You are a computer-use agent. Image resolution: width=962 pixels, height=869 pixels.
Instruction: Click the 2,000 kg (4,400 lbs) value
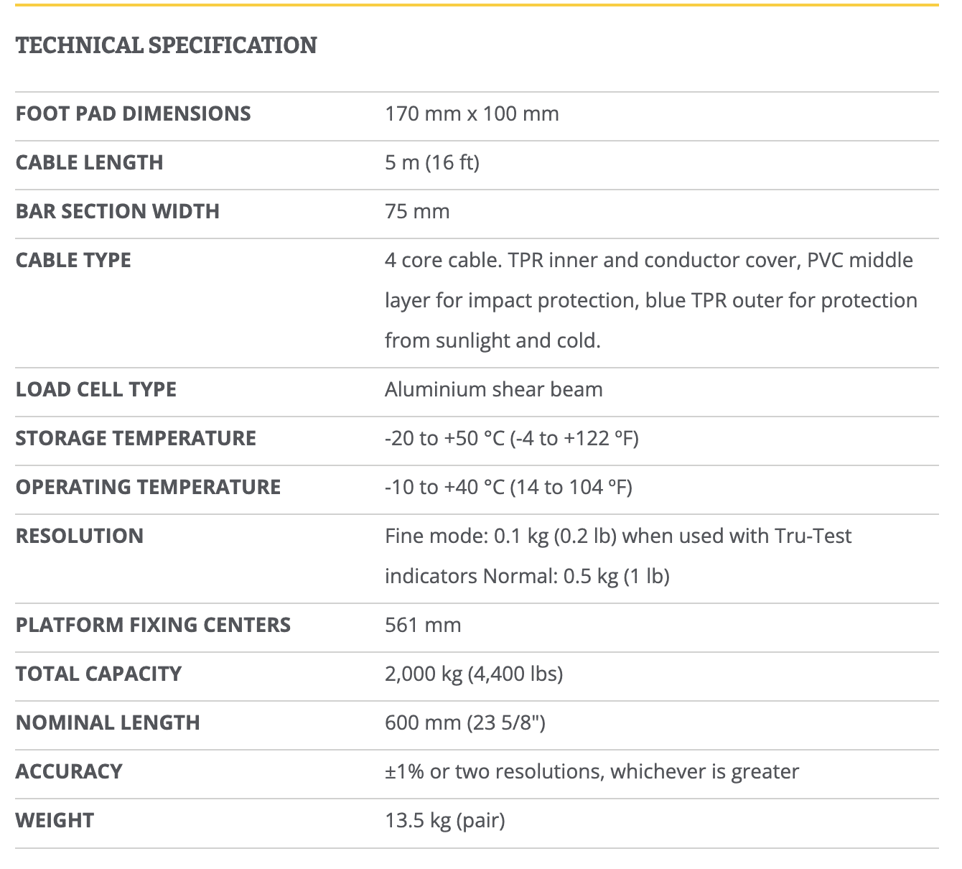(x=474, y=674)
